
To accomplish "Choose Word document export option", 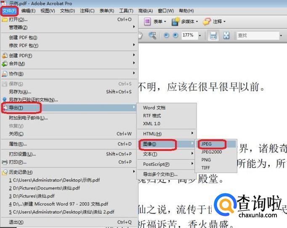I will [x=154, y=108].
